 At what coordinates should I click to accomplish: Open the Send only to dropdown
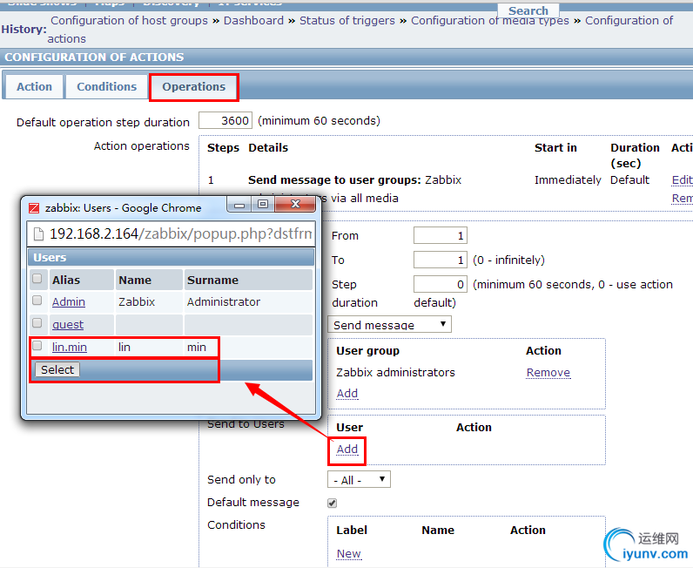click(359, 479)
